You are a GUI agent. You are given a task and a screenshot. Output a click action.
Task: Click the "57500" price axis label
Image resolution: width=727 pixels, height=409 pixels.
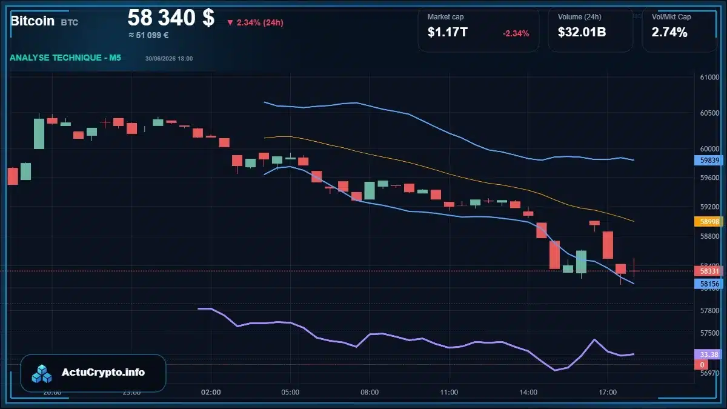[x=709, y=333]
